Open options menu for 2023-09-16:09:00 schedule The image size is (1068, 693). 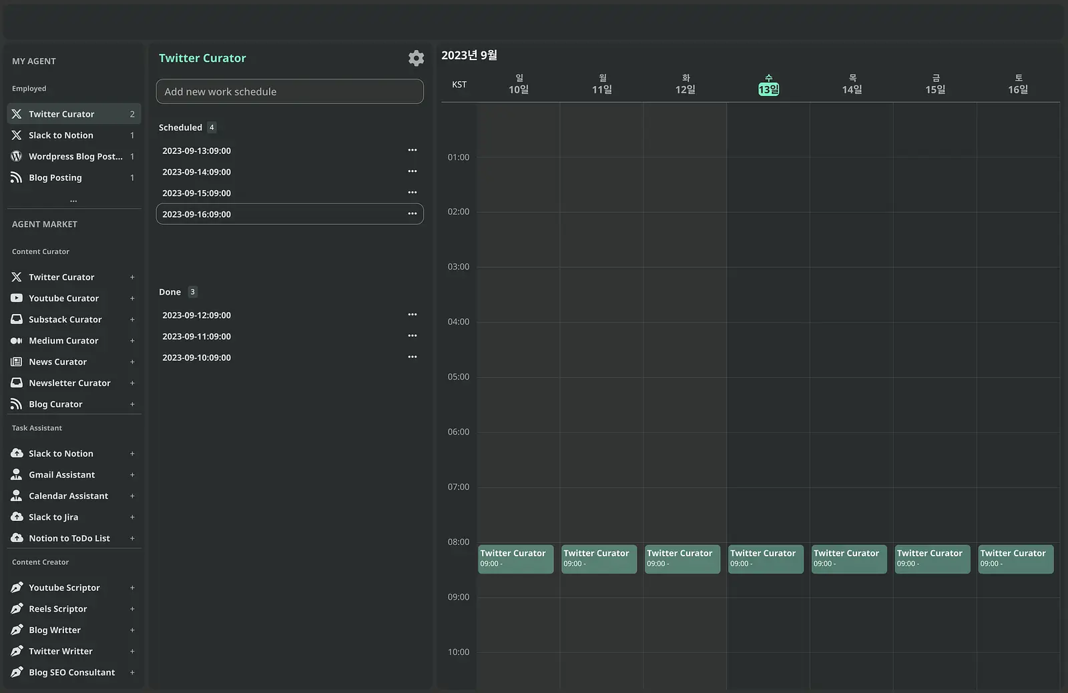[413, 213]
